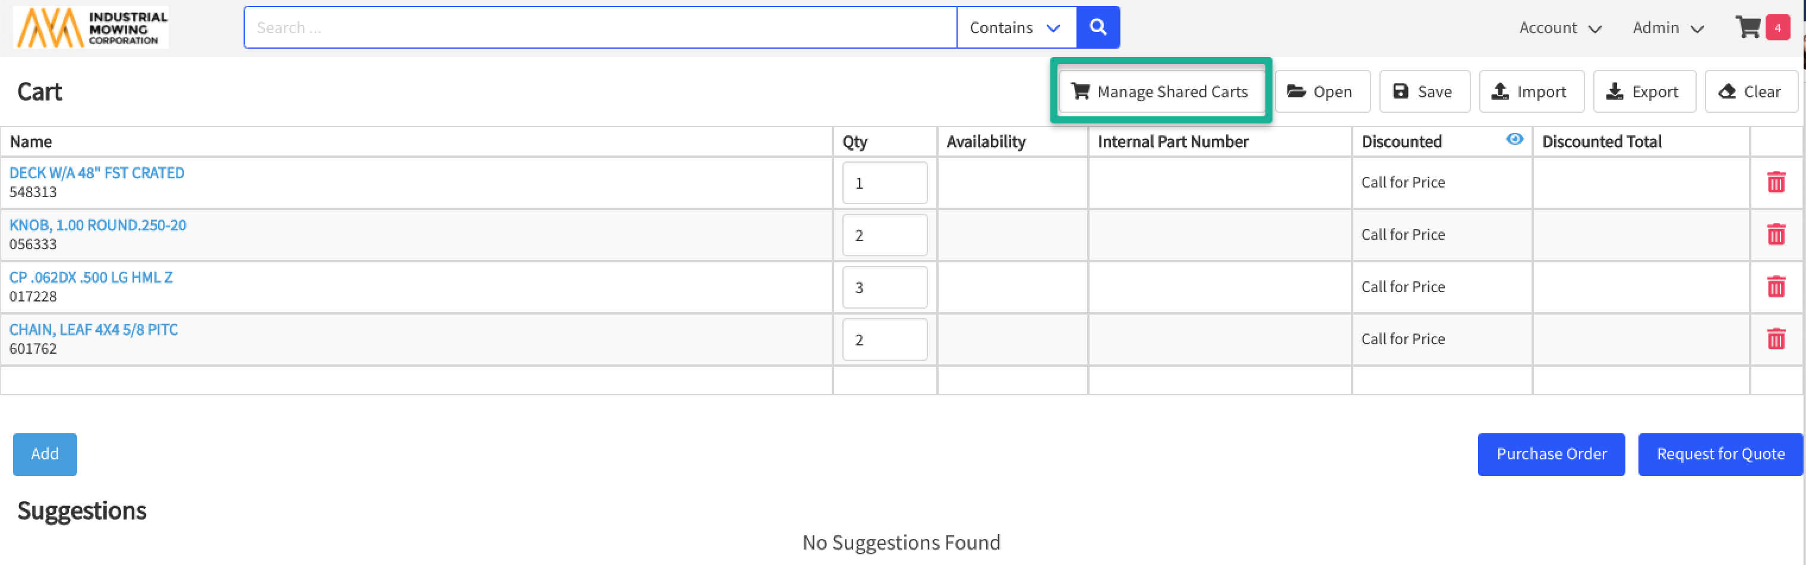Click Request for Quote
Image resolution: width=1806 pixels, height=565 pixels.
point(1720,453)
